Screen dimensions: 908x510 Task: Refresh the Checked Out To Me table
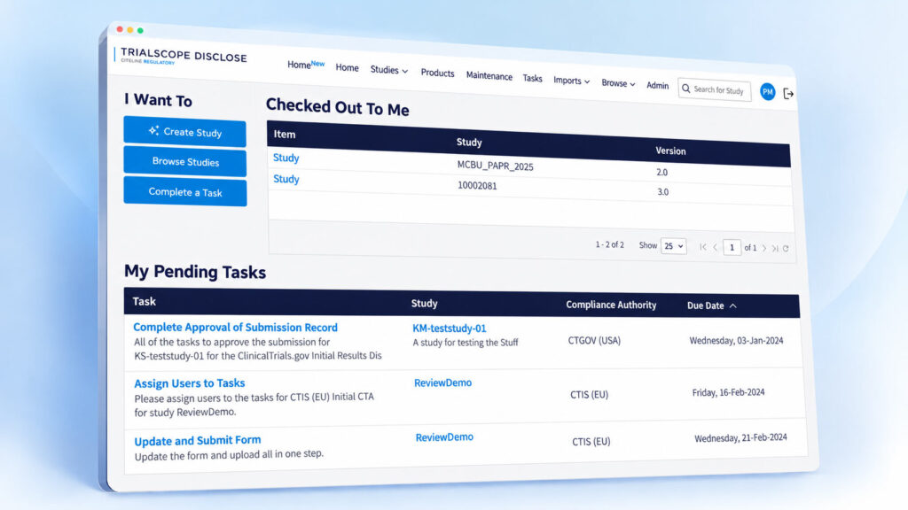click(x=786, y=249)
